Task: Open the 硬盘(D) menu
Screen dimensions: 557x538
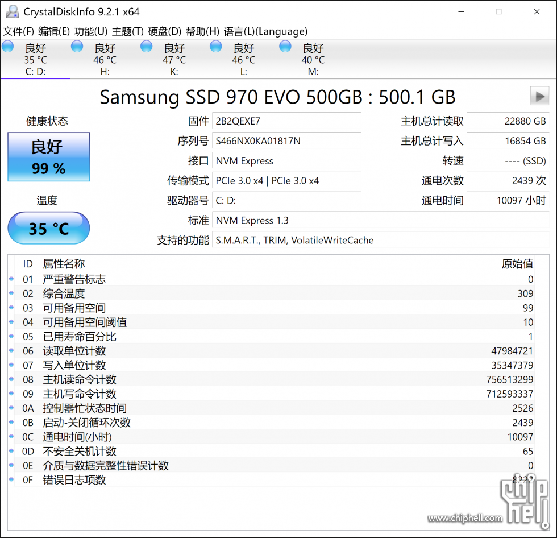Action: (165, 32)
